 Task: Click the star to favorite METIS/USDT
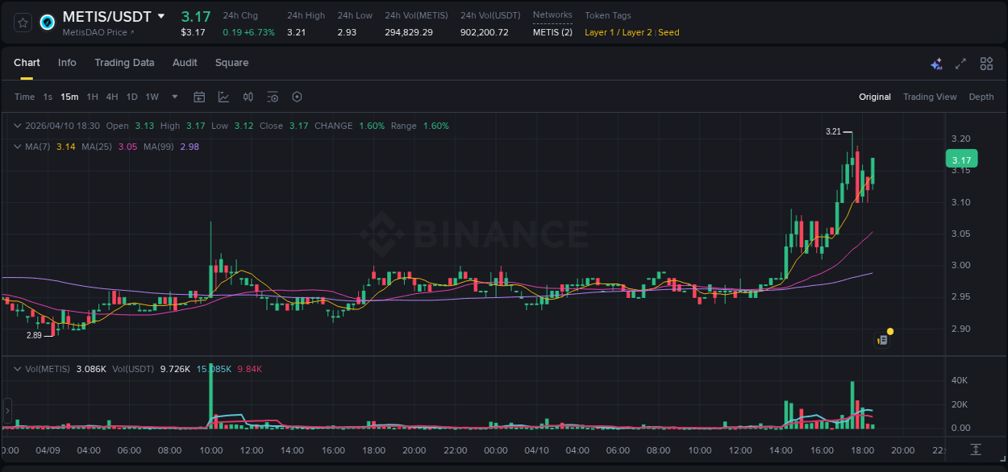click(x=22, y=22)
